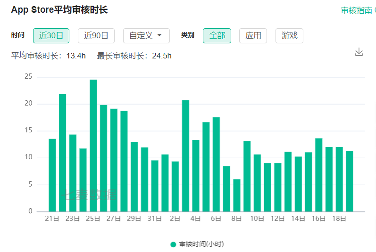Filter by 游戏 category
The image size is (376, 252).
289,36
